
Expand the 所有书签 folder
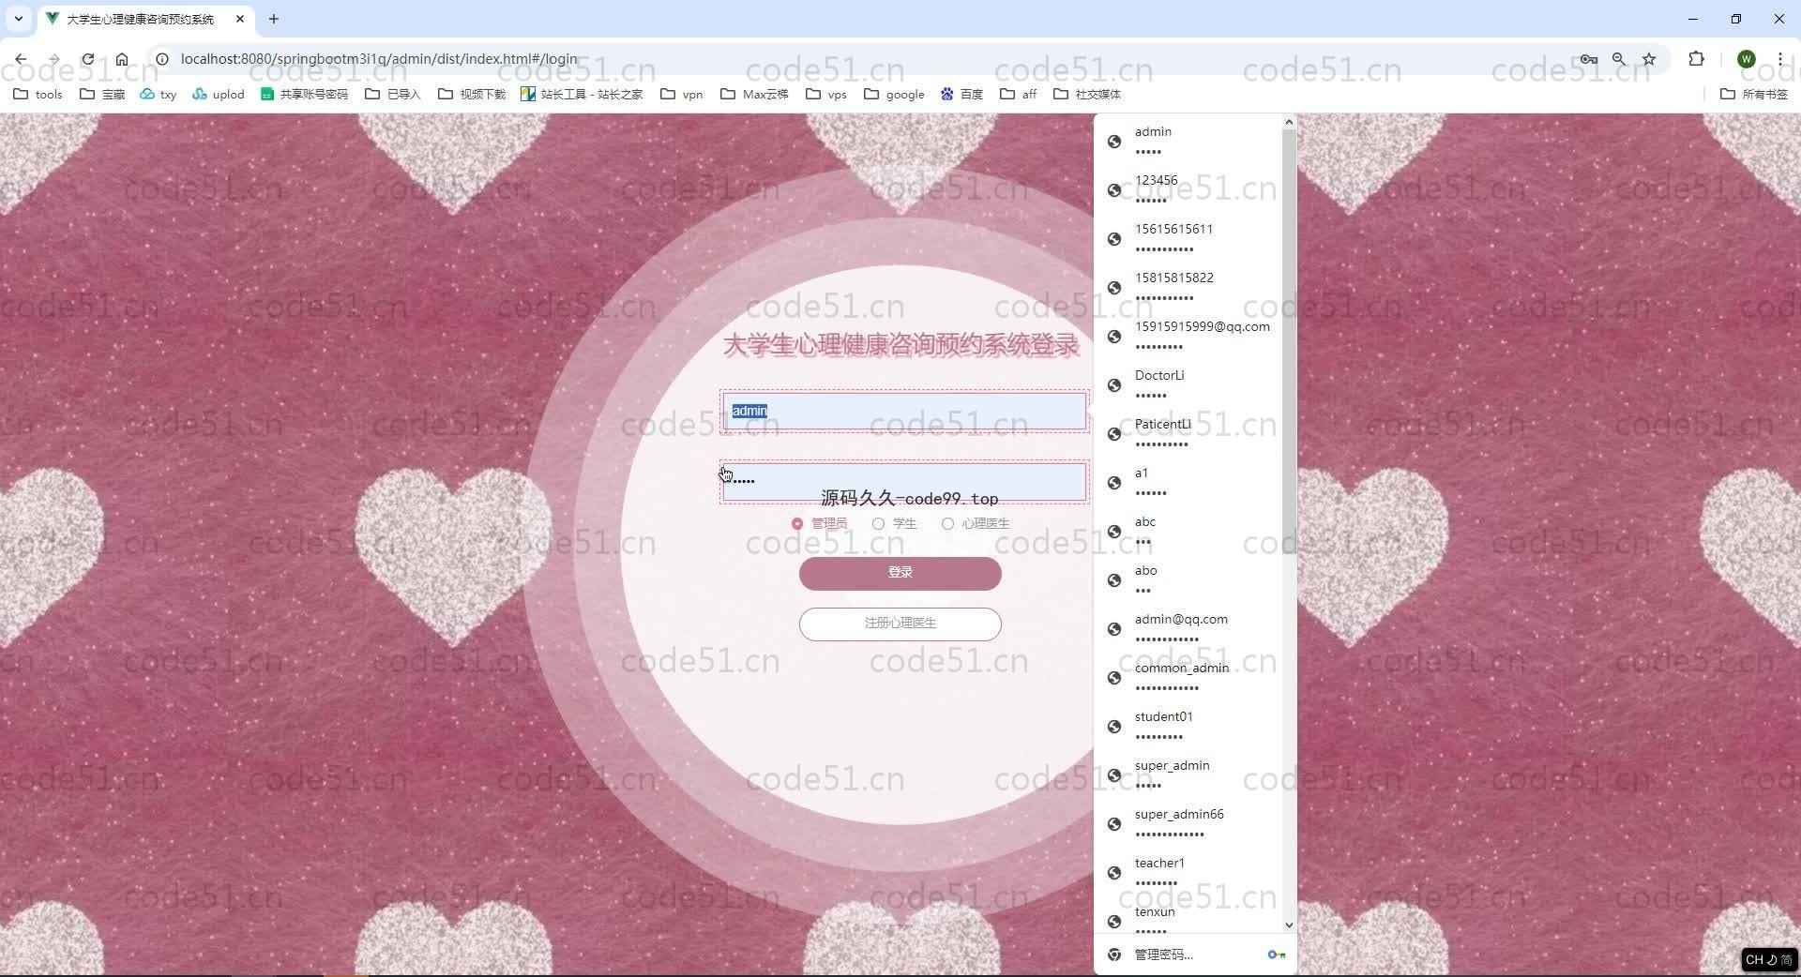[1754, 94]
